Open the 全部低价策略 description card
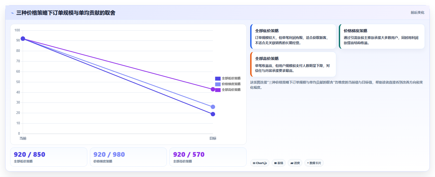The image size is (435, 177). click(293, 37)
